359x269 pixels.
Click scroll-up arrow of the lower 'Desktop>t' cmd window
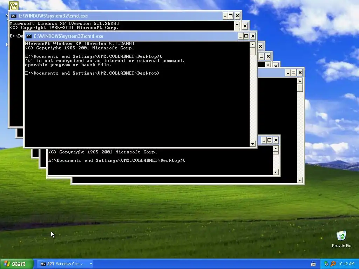pyautogui.click(x=276, y=149)
